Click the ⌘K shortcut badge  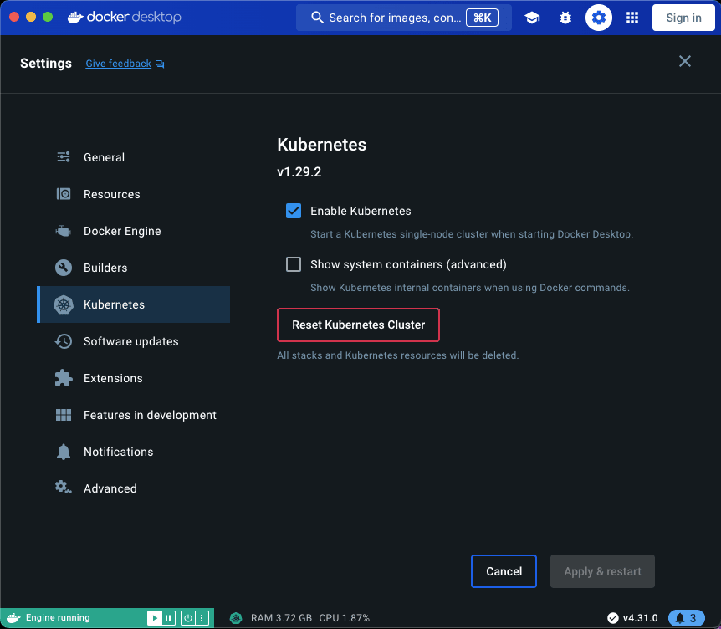tap(482, 18)
